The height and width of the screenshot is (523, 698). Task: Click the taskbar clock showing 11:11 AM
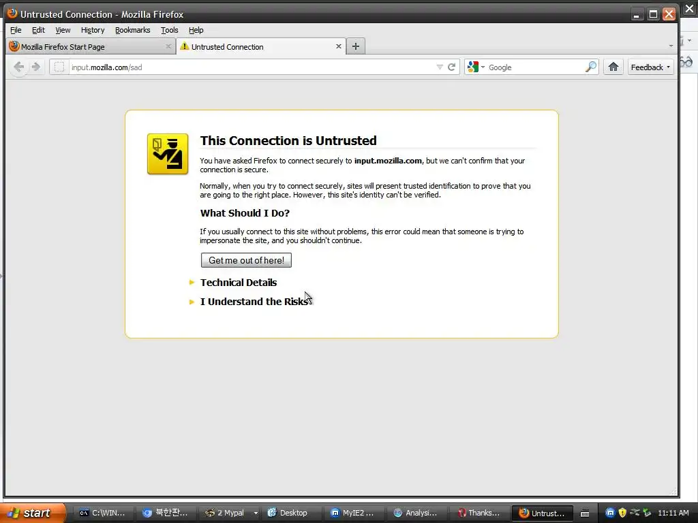(x=673, y=513)
